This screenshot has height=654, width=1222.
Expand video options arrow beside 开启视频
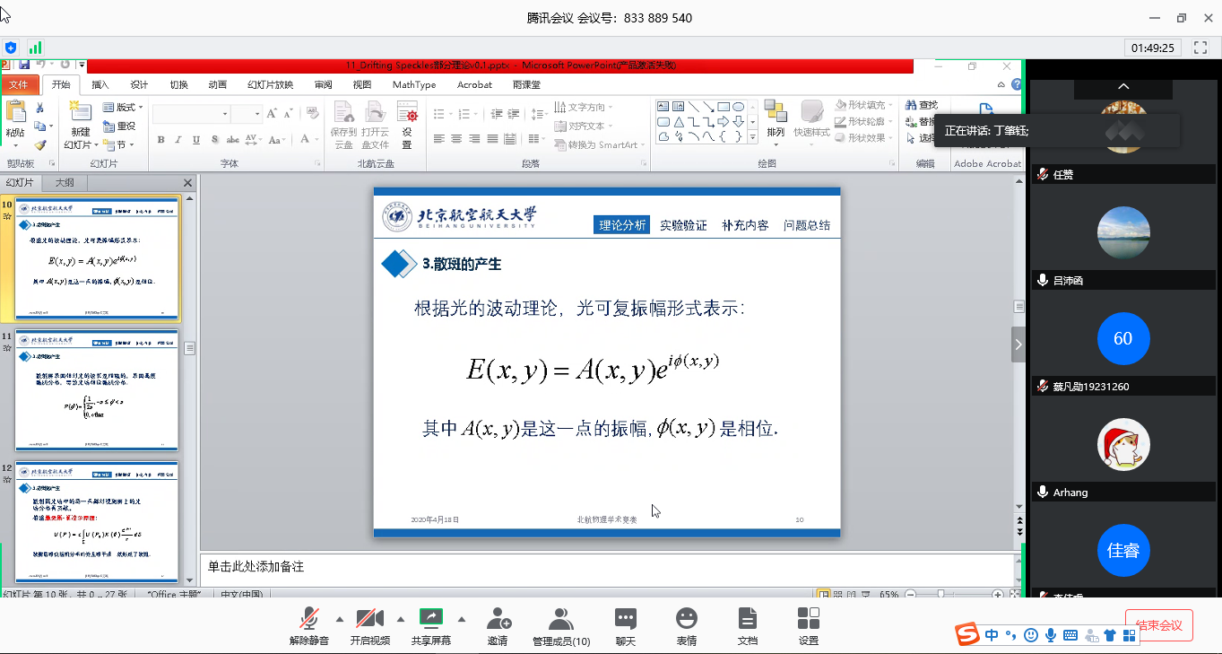click(x=400, y=619)
